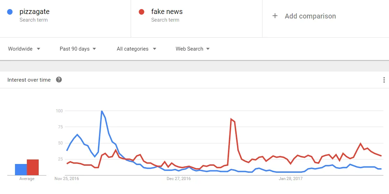Open the Web Search type dropdown
Image resolution: width=389 pixels, height=194 pixels.
tap(192, 49)
